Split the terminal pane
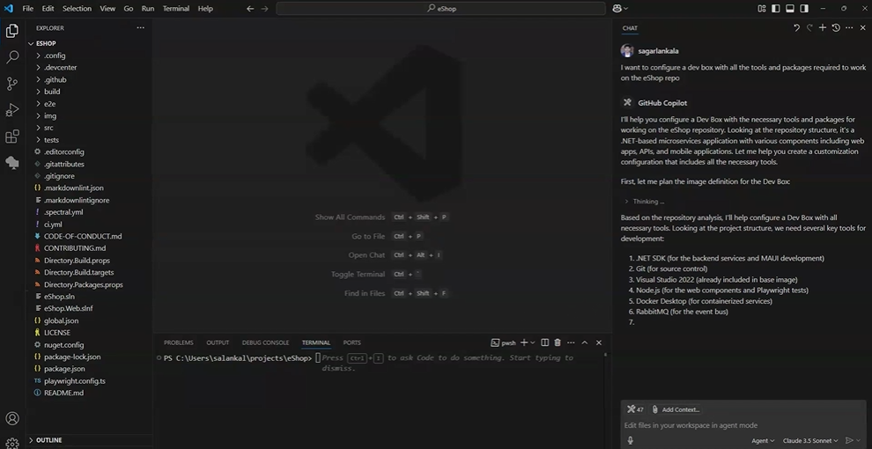 [544, 342]
